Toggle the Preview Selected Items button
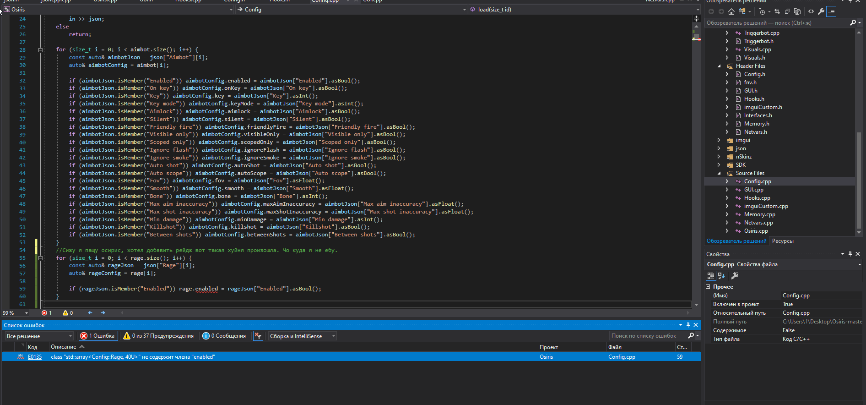The image size is (866, 405). [832, 11]
